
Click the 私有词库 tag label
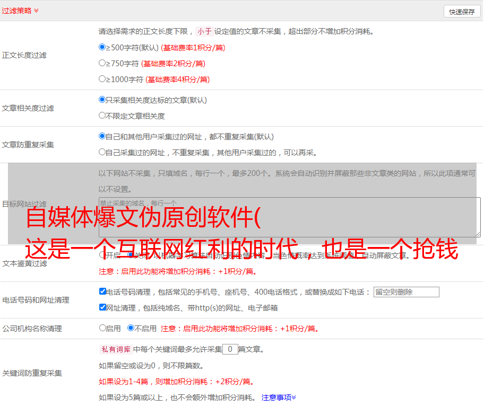point(115,349)
